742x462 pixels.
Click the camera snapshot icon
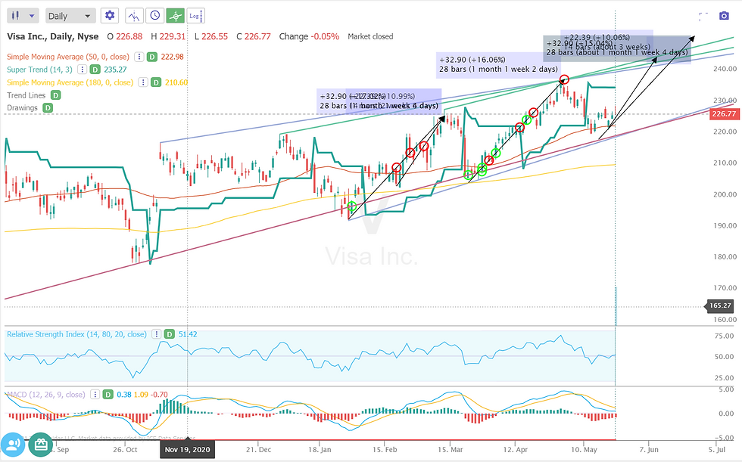pyautogui.click(x=724, y=16)
